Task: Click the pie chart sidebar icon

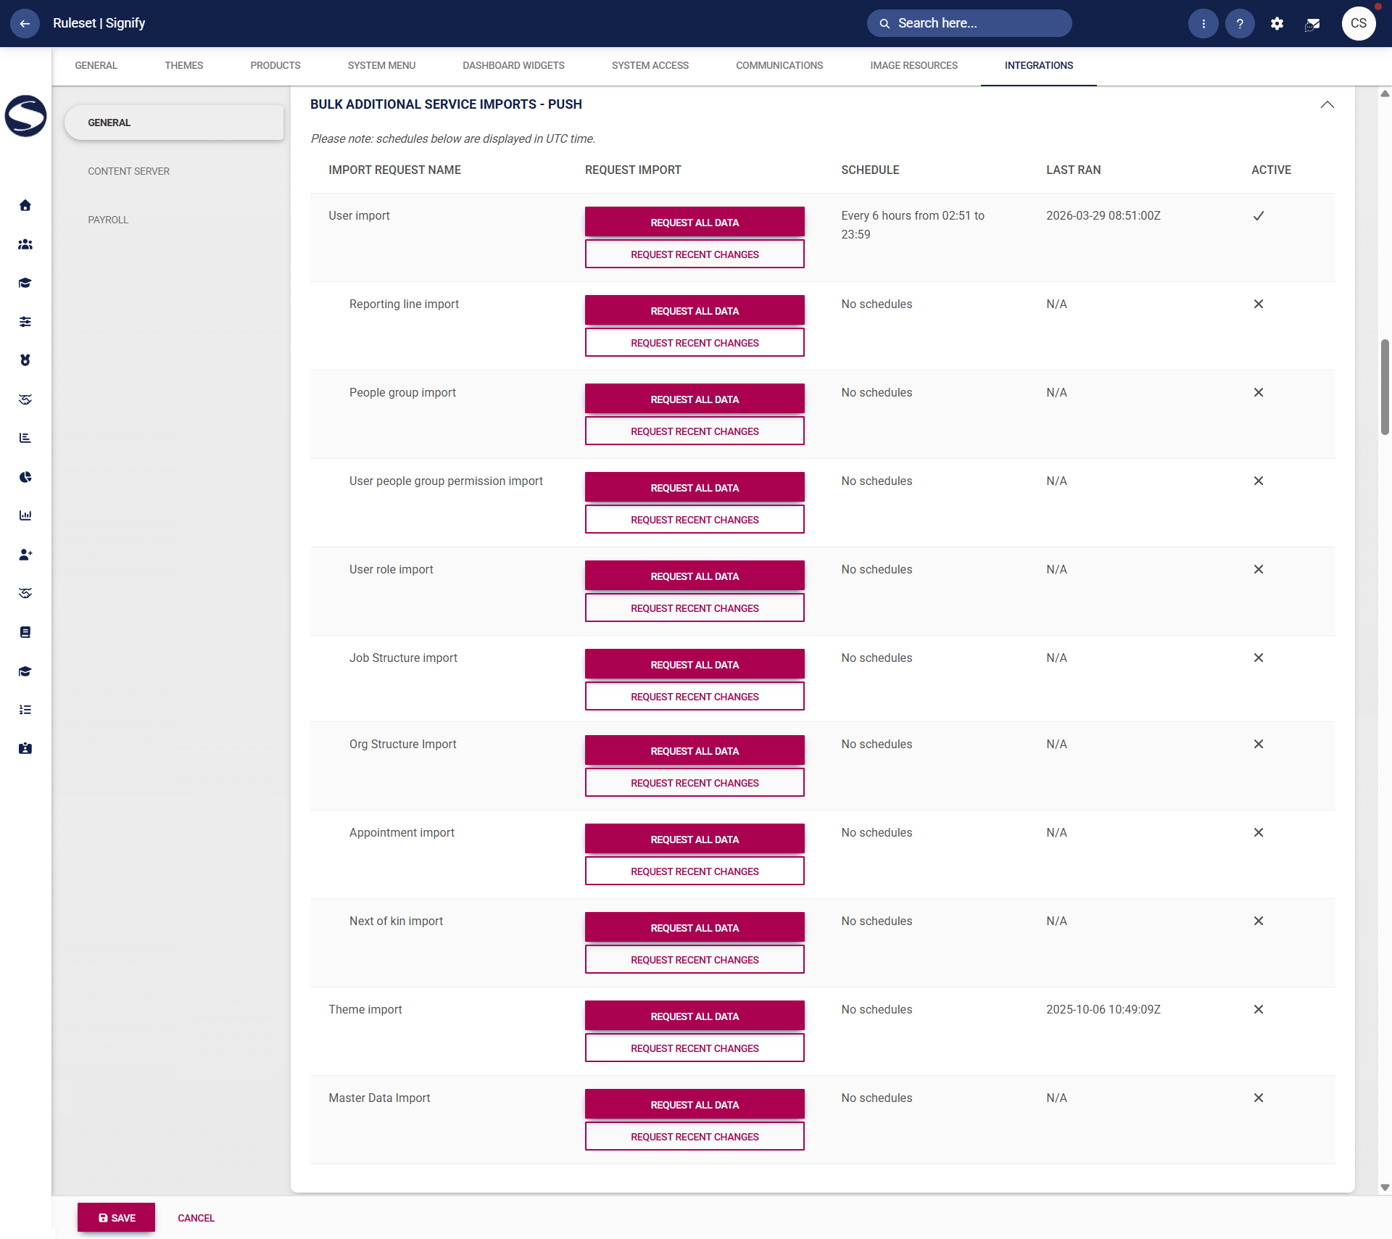Action: 25,477
